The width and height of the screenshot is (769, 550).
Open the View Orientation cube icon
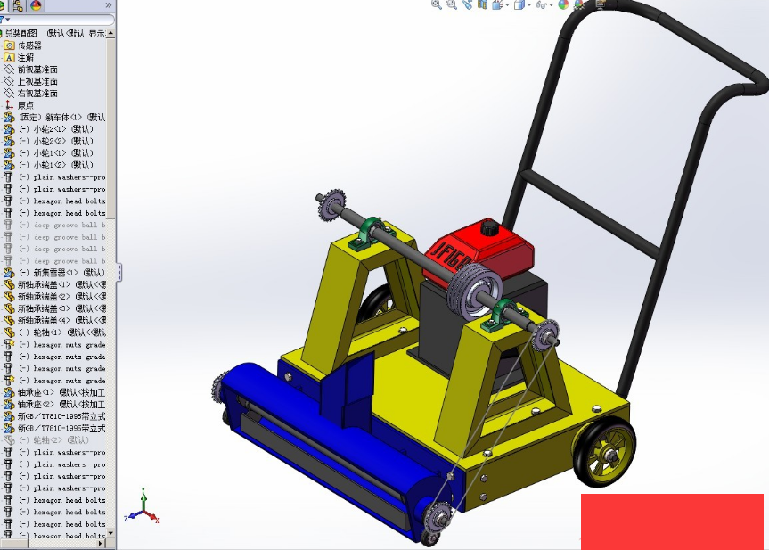(498, 5)
